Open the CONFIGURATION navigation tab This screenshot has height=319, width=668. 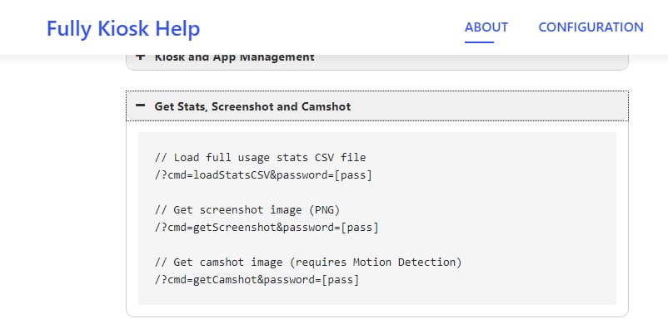(591, 27)
